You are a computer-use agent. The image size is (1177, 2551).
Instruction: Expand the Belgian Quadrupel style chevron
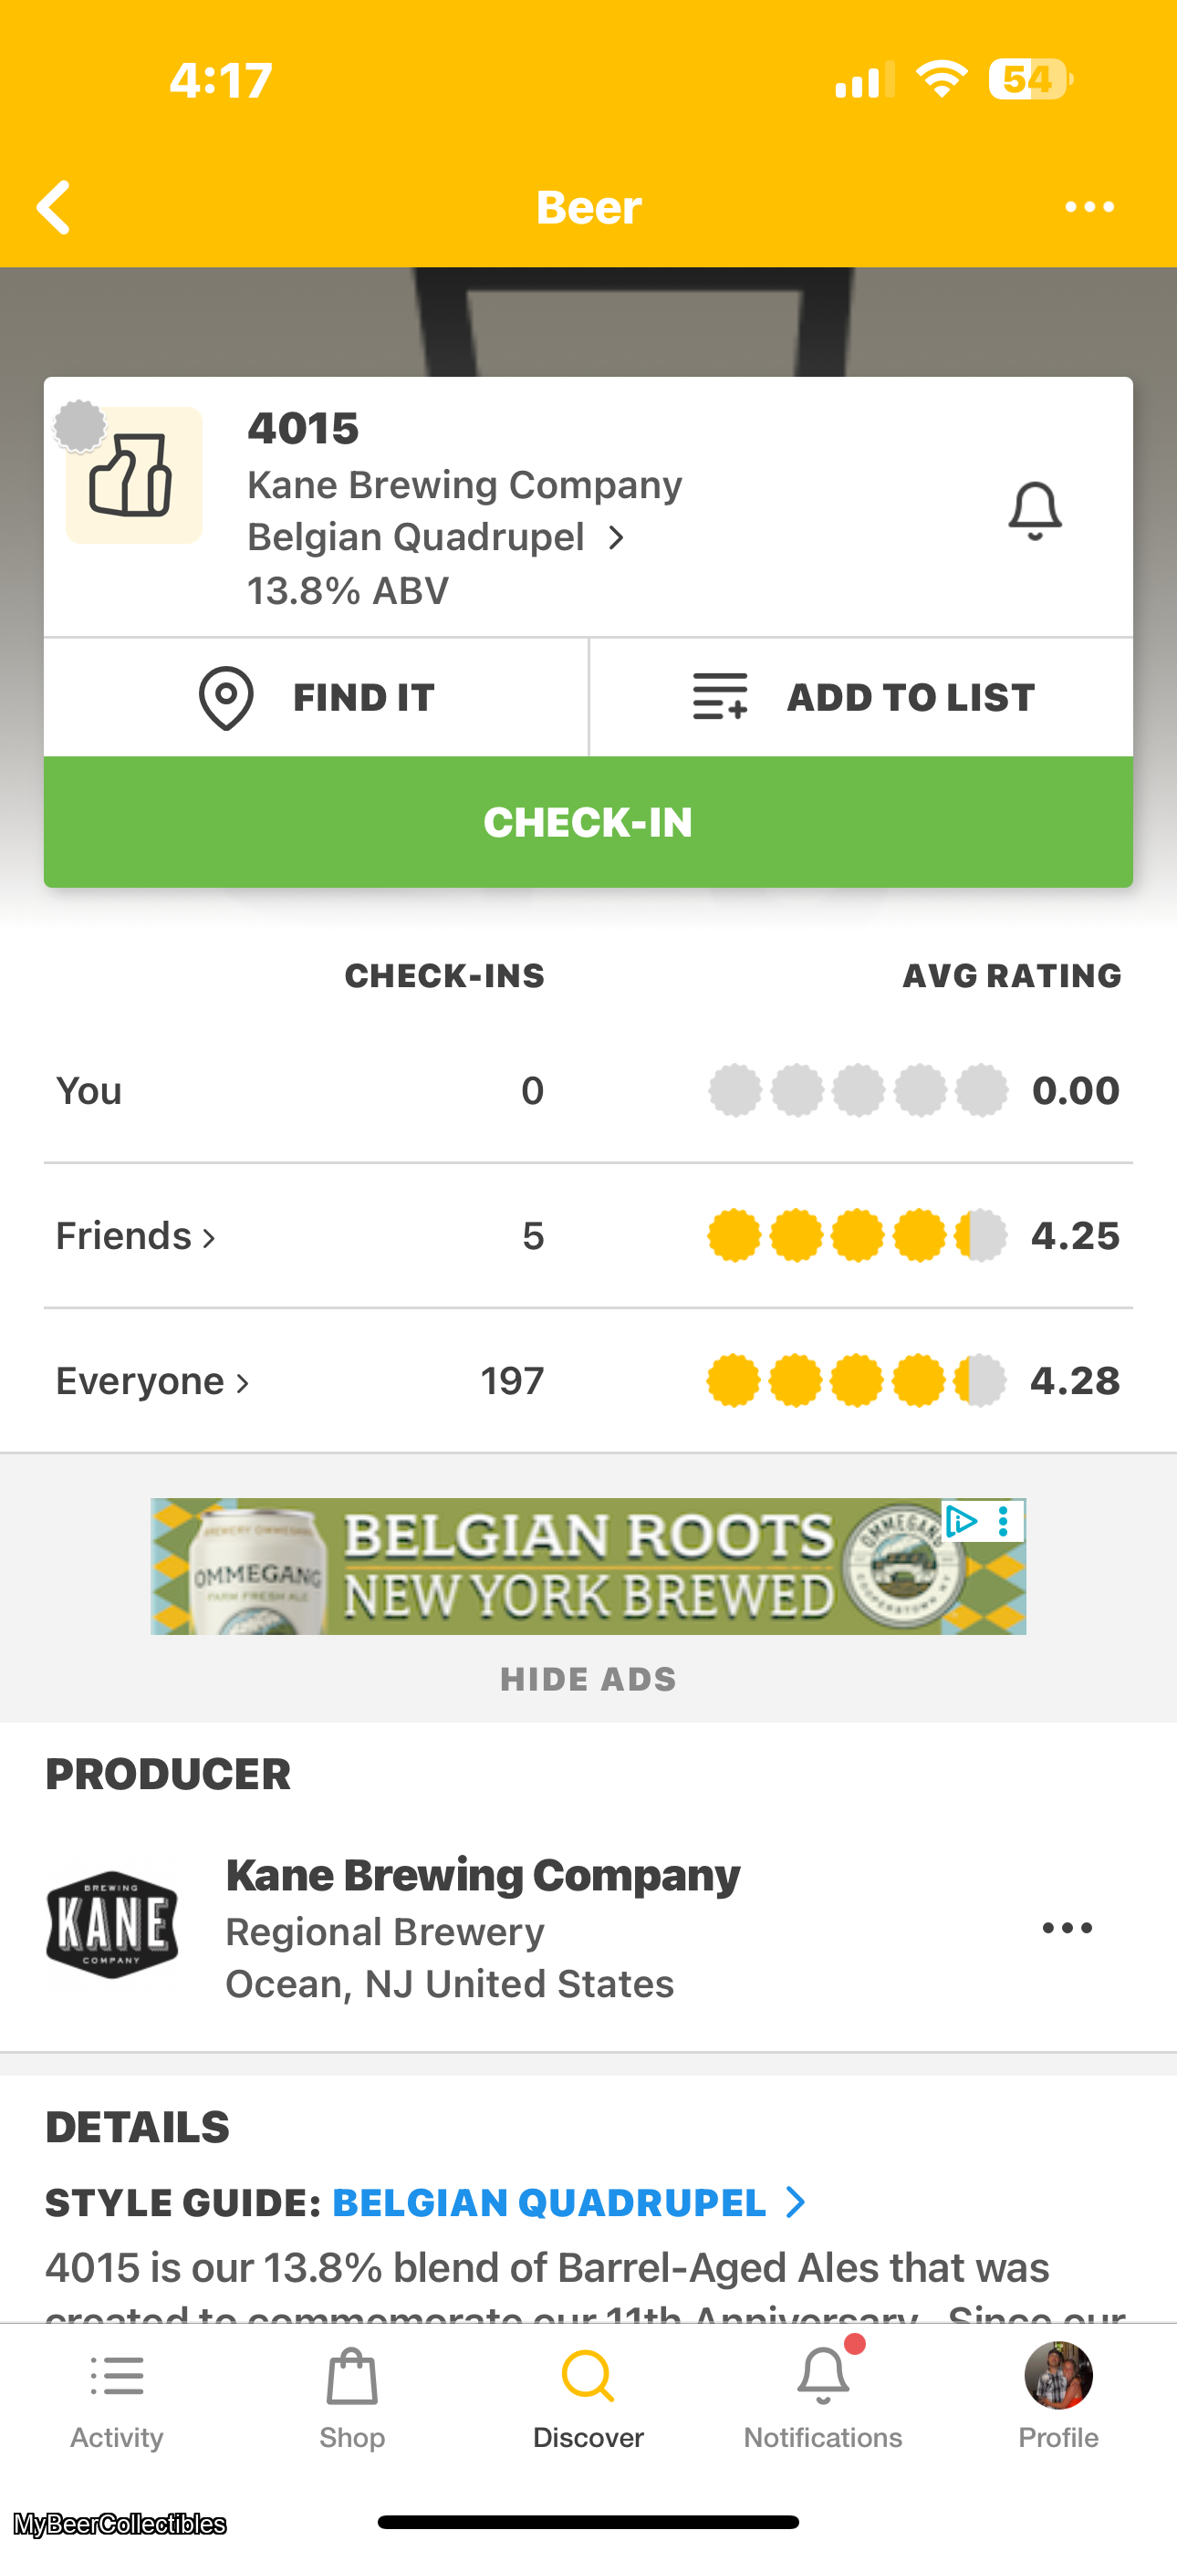(x=616, y=537)
